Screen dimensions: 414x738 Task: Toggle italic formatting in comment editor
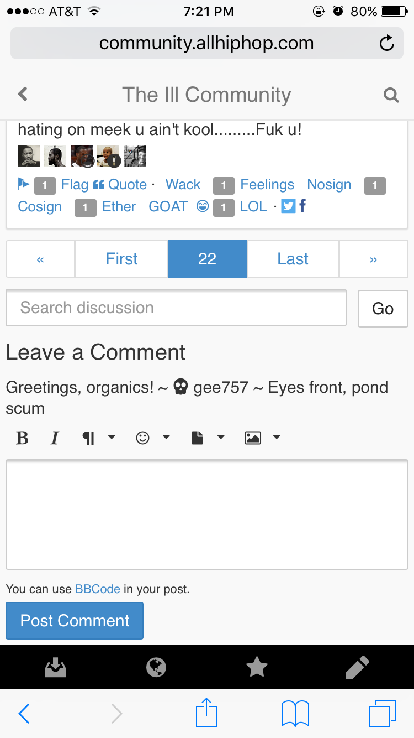click(54, 438)
